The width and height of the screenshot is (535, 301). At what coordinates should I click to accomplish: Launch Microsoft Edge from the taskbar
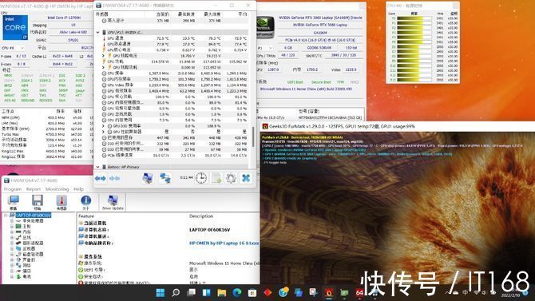click(237, 293)
